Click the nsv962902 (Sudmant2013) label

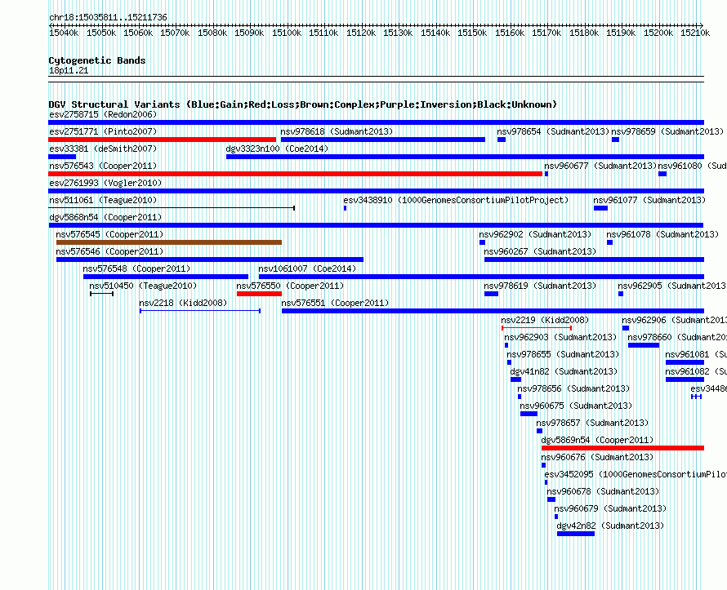pyautogui.click(x=535, y=234)
